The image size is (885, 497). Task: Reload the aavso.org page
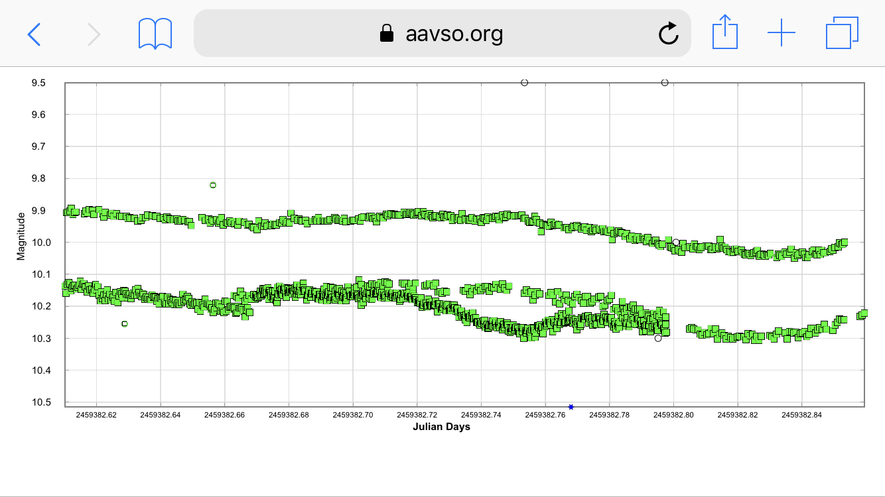pos(668,33)
